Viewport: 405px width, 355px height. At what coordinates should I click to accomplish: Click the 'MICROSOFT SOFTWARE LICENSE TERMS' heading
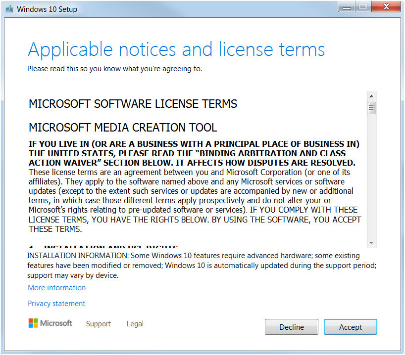tap(133, 104)
